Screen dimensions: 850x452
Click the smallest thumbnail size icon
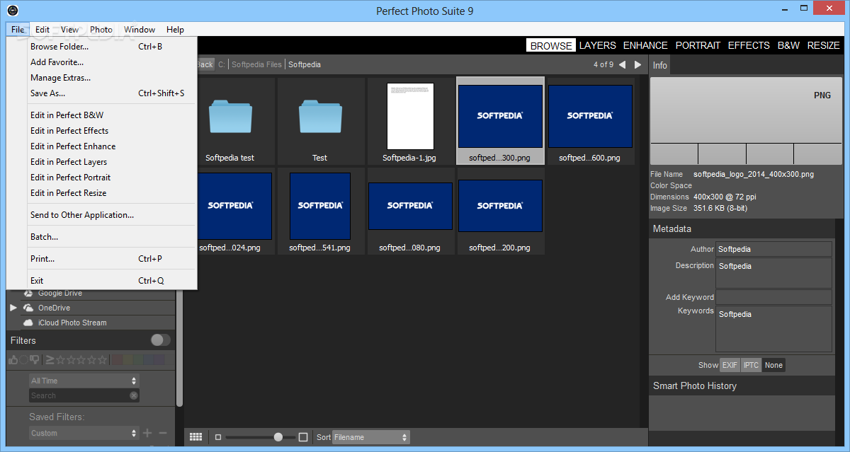pos(217,437)
